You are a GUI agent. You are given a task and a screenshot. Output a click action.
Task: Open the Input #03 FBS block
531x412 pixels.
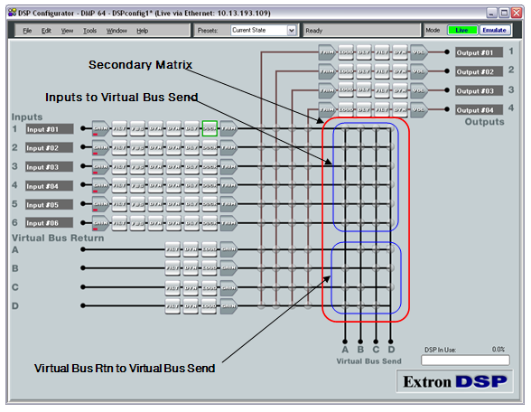(x=137, y=166)
